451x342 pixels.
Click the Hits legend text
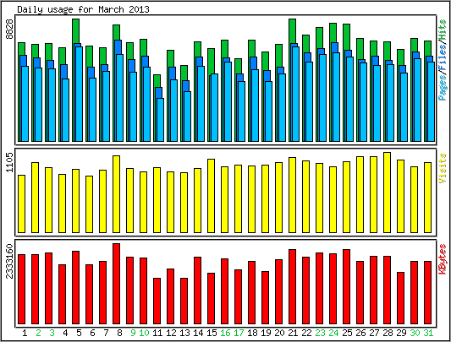pyautogui.click(x=443, y=30)
